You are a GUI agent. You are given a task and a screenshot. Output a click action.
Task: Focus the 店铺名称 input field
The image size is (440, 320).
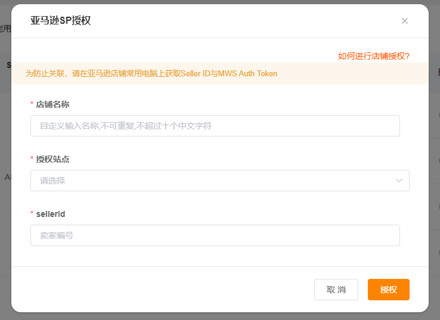click(x=215, y=126)
